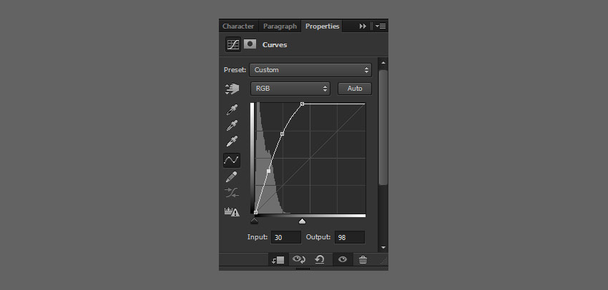Delete the adjustment layer with trash icon

coord(363,260)
